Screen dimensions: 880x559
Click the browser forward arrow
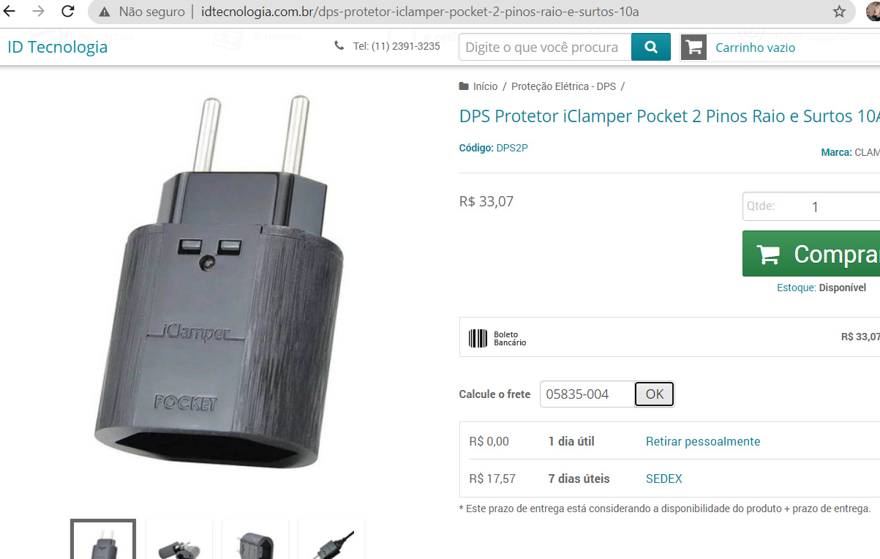[x=38, y=11]
